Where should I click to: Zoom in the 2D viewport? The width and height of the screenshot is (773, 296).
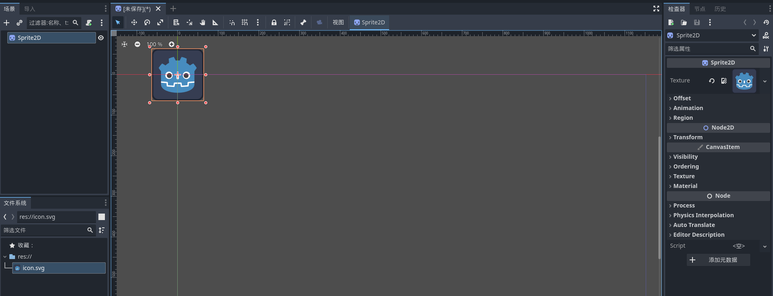(x=172, y=44)
